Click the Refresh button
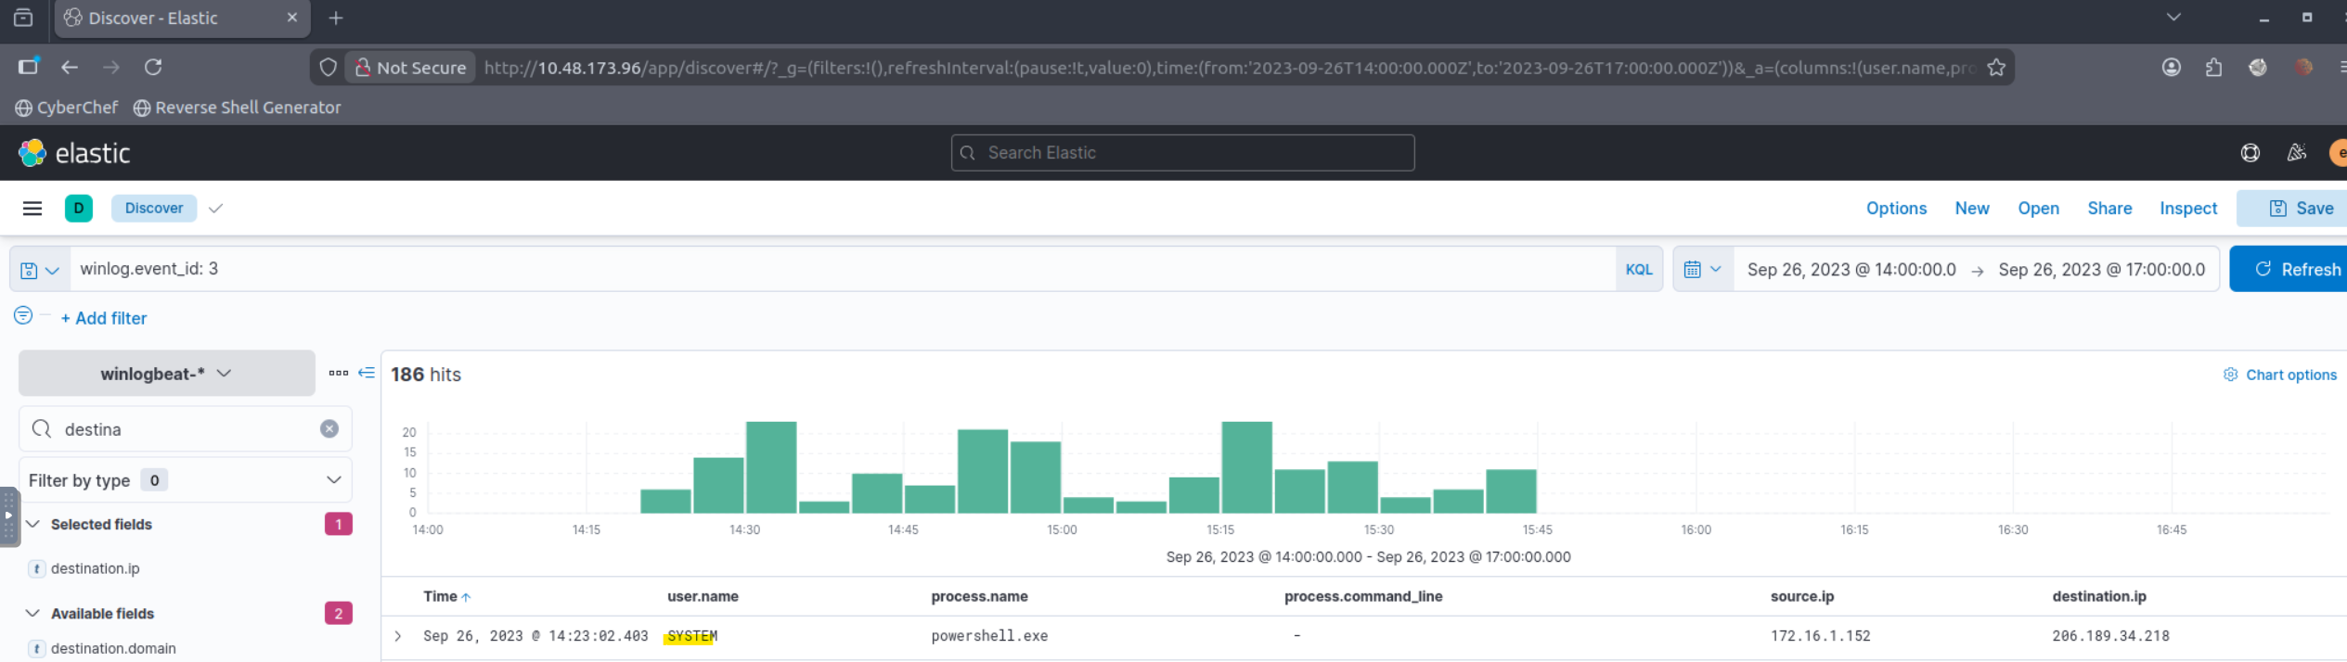Image resolution: width=2347 pixels, height=662 pixels. 2296,270
